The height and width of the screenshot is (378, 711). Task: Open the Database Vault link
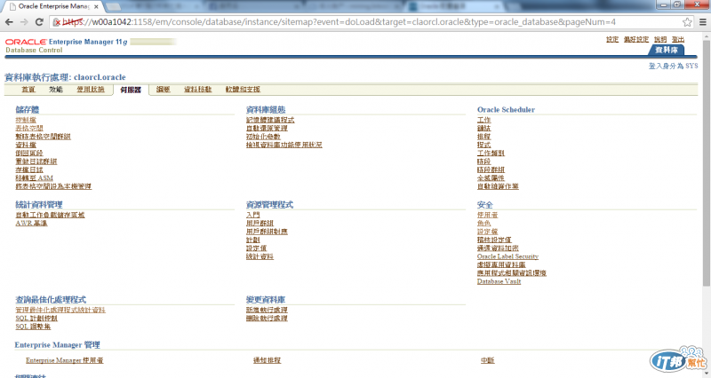coord(499,281)
